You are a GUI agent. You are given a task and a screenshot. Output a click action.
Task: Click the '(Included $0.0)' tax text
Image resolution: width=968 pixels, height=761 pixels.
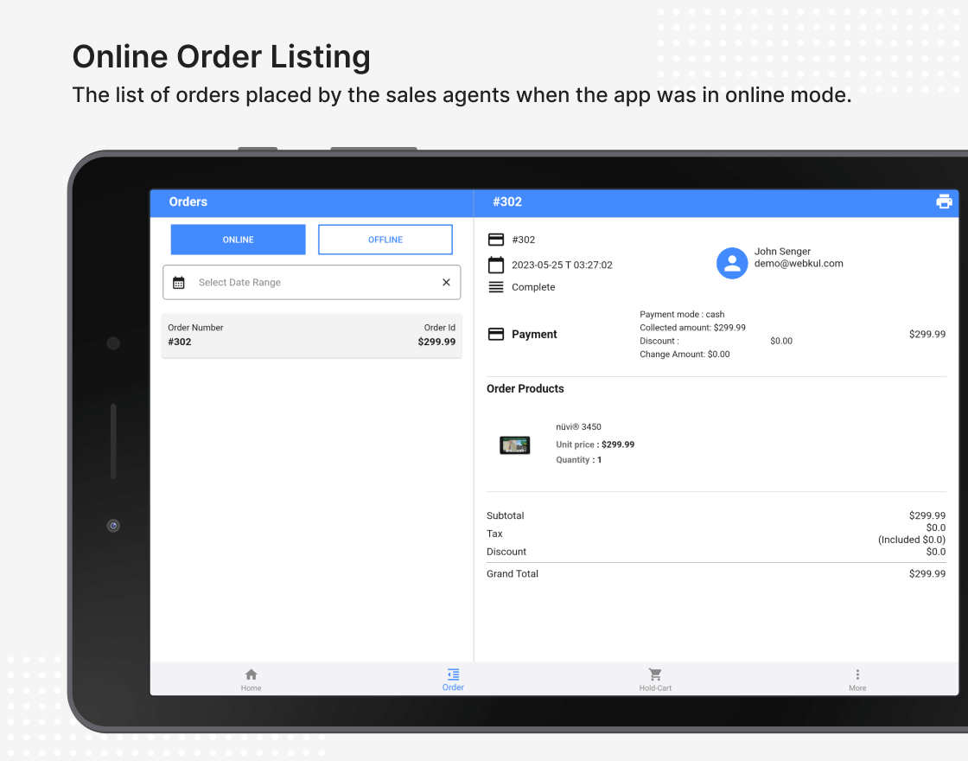click(x=912, y=540)
